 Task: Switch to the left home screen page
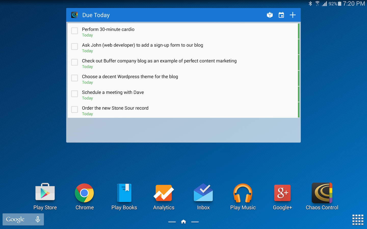[x=172, y=222]
